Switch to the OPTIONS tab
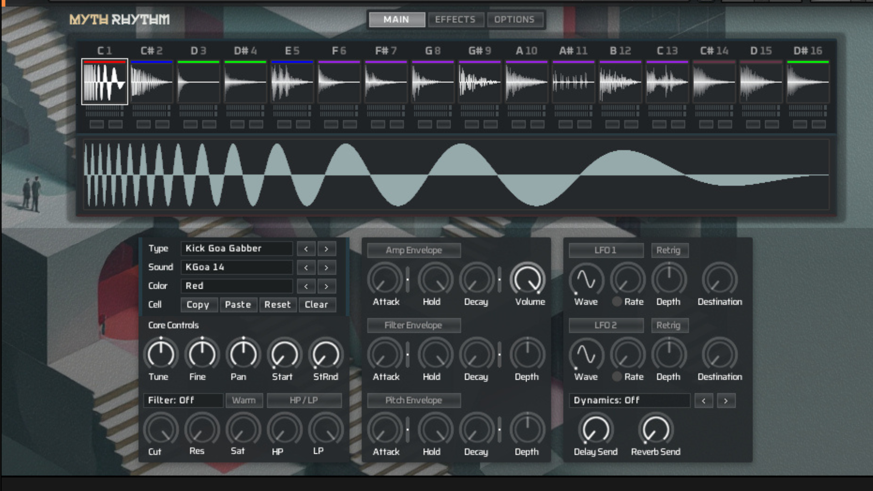The width and height of the screenshot is (873, 491). coord(515,20)
